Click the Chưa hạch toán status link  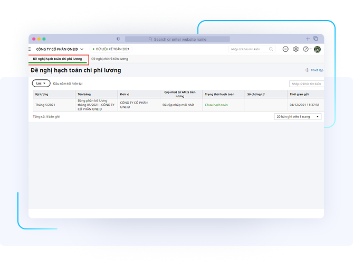(x=216, y=105)
